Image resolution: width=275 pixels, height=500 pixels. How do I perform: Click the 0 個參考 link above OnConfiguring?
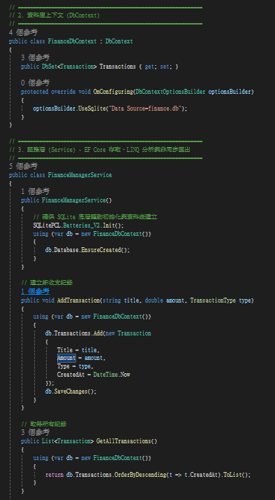pyautogui.click(x=36, y=83)
